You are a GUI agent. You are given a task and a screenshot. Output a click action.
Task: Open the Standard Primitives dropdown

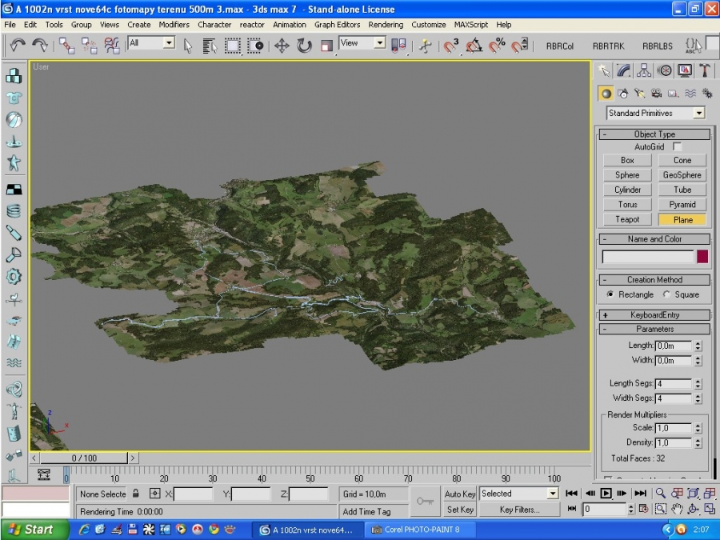pos(698,114)
